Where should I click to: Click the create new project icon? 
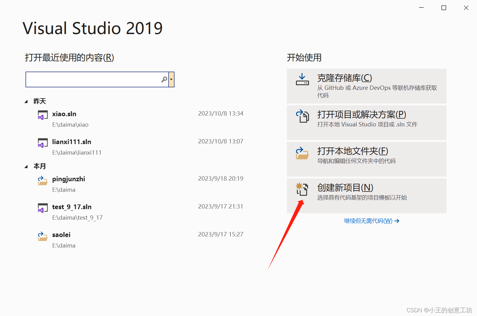[302, 189]
